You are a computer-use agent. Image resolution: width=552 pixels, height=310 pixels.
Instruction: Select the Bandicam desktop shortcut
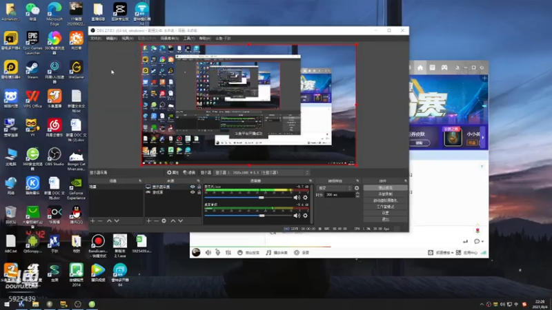pos(98,246)
